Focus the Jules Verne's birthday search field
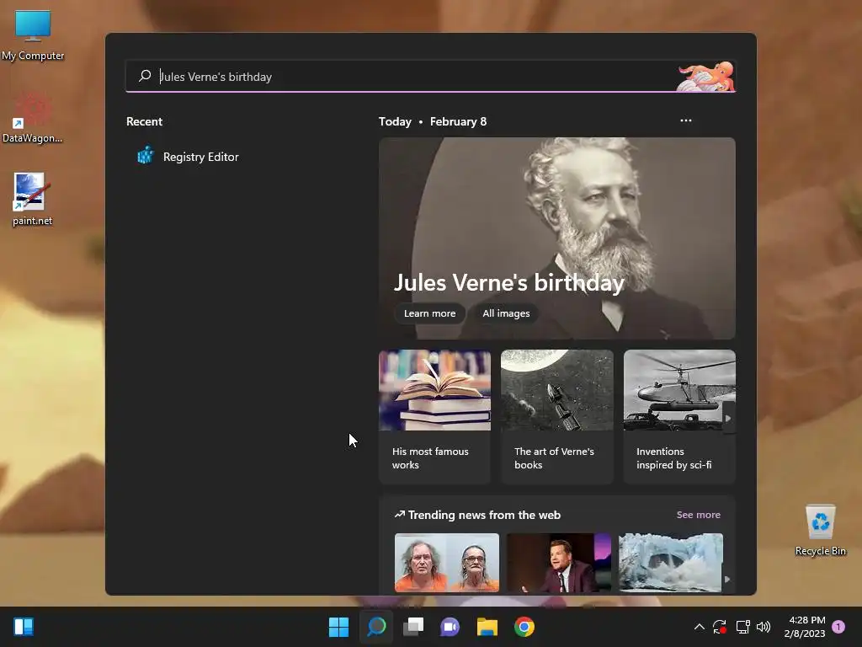 point(431,77)
